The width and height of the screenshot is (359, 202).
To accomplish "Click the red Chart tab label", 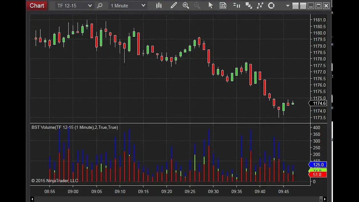I will tap(37, 5).
